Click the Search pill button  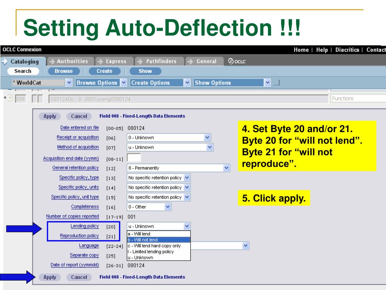coord(23,71)
